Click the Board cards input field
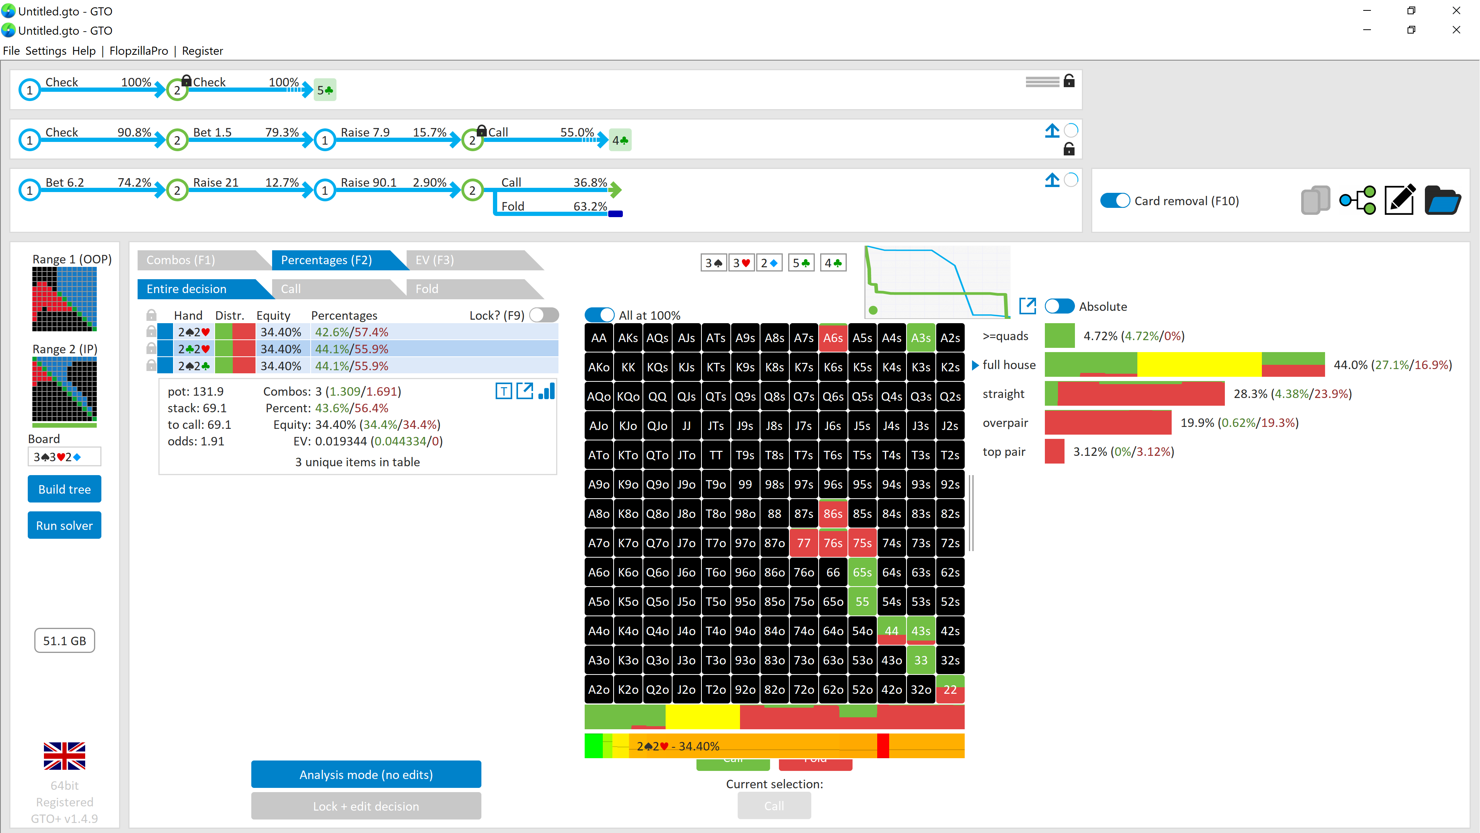This screenshot has height=833, width=1480. (64, 457)
